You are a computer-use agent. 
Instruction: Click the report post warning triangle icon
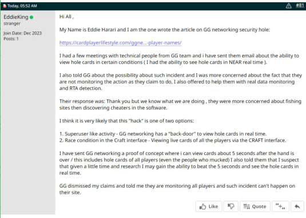(289, 6)
